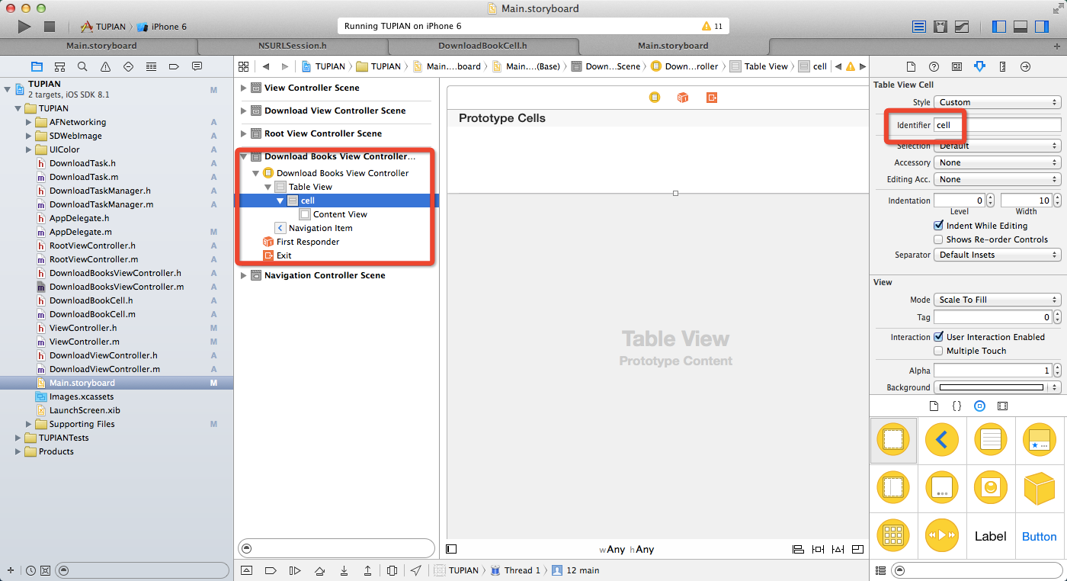
Task: Add the Button object from the library
Action: 1039,536
